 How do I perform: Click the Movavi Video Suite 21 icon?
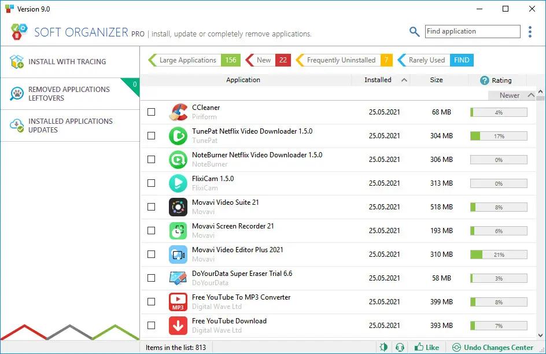click(178, 207)
